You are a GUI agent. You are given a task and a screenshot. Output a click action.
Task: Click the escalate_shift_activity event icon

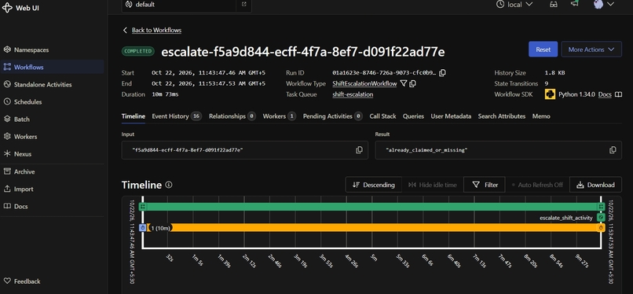point(601,217)
